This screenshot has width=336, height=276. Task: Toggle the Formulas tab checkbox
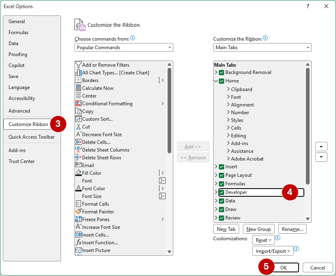[221, 184]
